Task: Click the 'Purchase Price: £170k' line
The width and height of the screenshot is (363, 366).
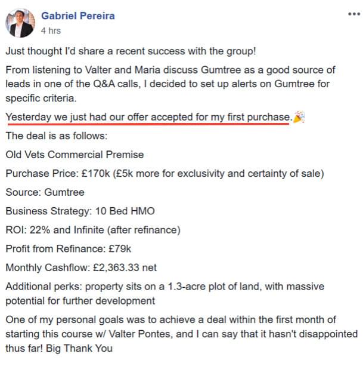Action: (165, 173)
